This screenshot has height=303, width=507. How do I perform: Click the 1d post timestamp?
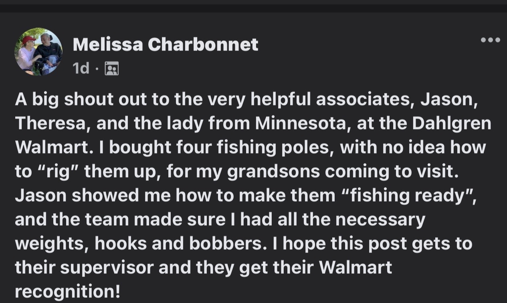pos(81,69)
